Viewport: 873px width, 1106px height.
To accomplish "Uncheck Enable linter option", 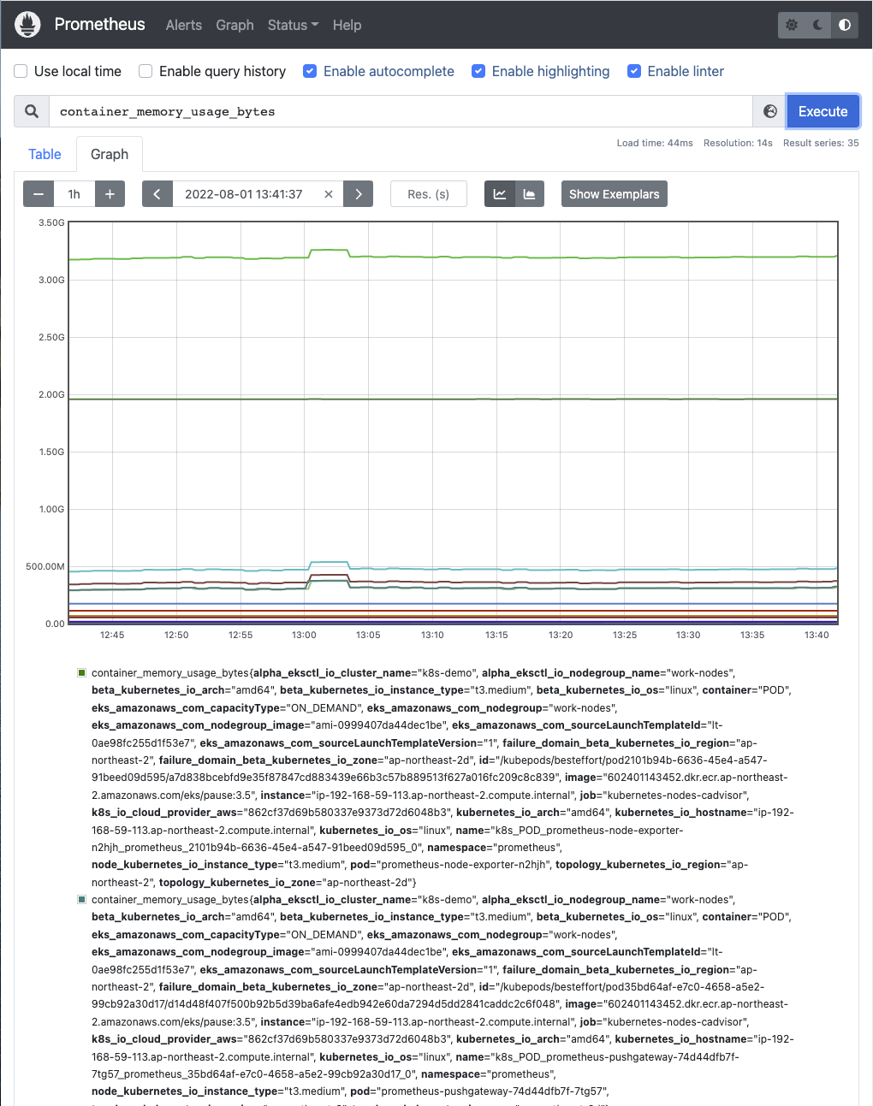I will click(634, 71).
